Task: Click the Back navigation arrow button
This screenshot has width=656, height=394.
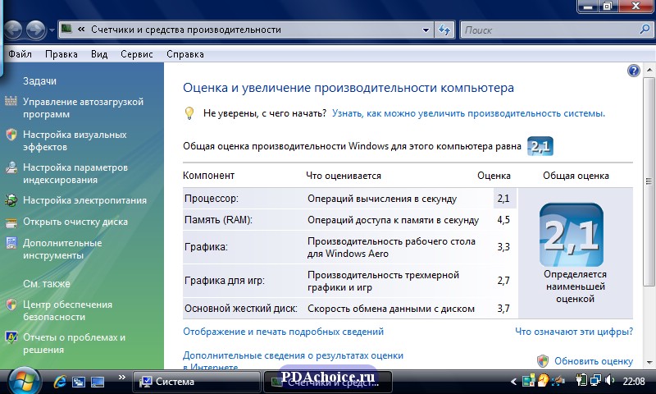Action: pos(12,30)
